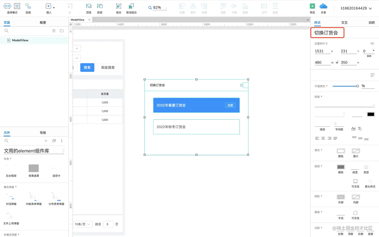379x237 pixels.
Task: Click the ruler origin icon at the canvas corner
Action: pos(71,24)
